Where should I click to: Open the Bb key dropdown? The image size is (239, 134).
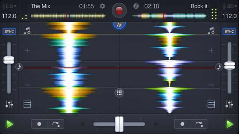230,6
